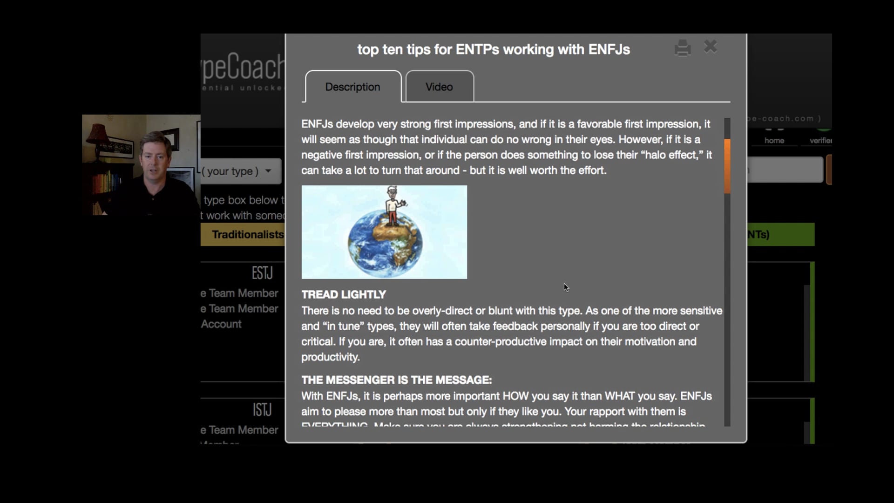The height and width of the screenshot is (503, 894).
Task: Click the TREAD LIGHTLY heading
Action: coord(344,294)
